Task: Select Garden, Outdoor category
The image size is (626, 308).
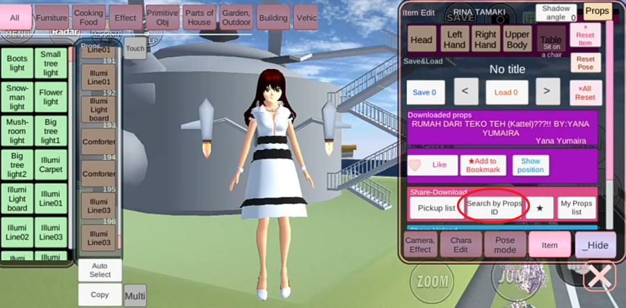Action: tap(236, 17)
